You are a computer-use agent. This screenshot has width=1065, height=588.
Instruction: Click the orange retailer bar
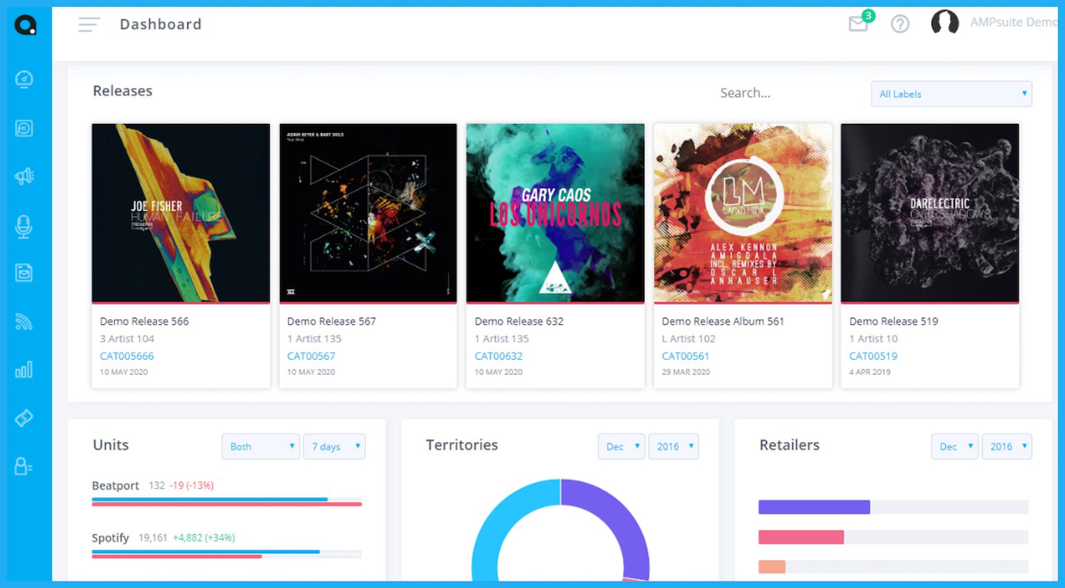click(772, 567)
